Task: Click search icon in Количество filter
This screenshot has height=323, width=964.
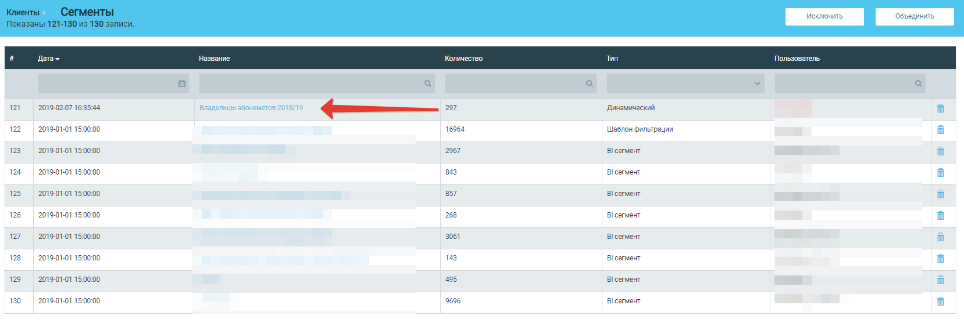Action: (589, 84)
